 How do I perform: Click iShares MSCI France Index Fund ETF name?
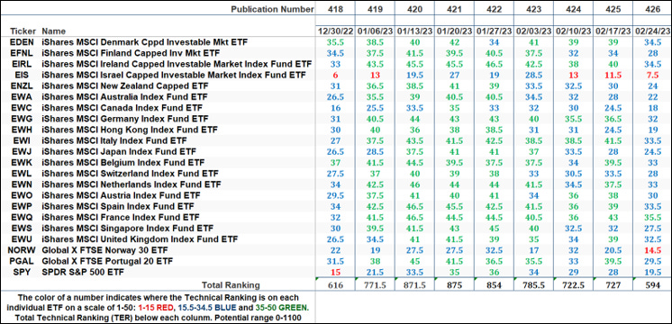point(121,218)
